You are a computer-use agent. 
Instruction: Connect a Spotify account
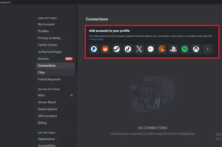(x=185, y=49)
